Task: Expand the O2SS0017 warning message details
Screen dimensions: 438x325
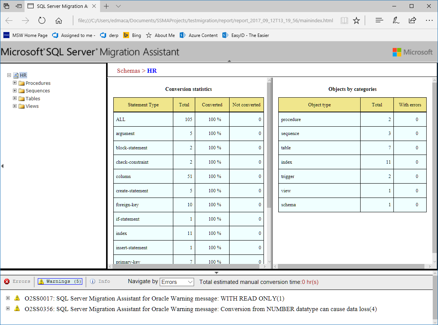Action: [x=8, y=298]
